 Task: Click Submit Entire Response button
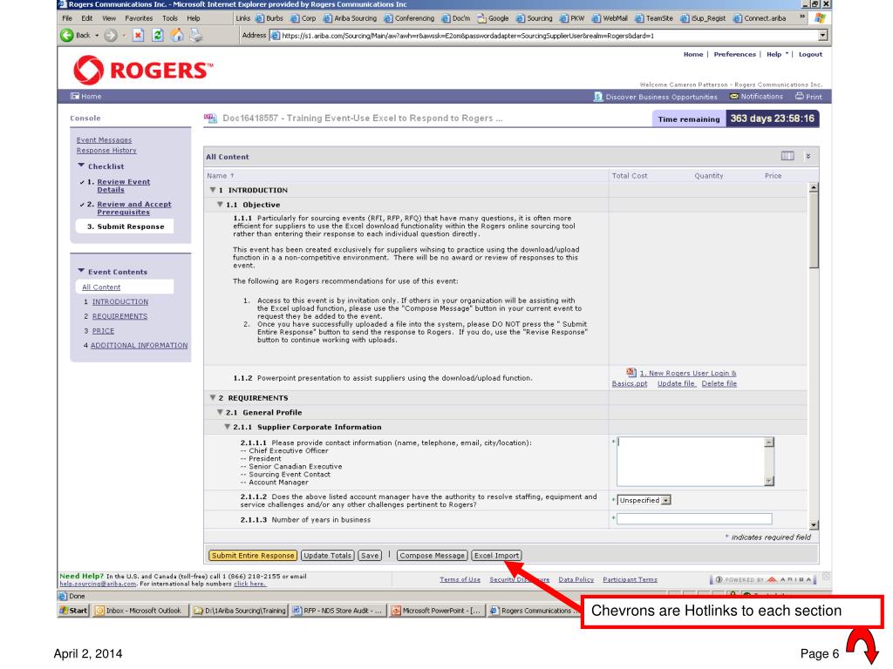click(253, 555)
